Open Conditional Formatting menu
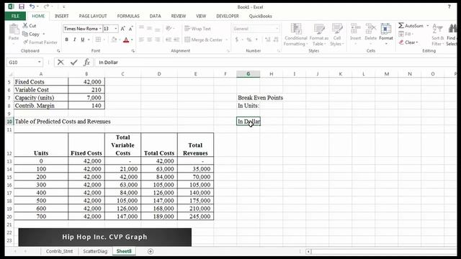Screen dimensions: 461x259 click(x=296, y=35)
